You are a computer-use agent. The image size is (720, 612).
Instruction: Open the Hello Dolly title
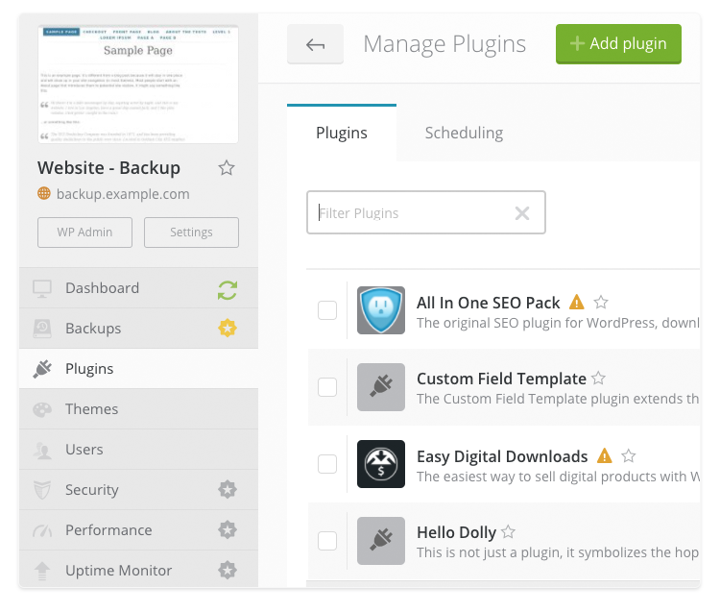coord(456,533)
